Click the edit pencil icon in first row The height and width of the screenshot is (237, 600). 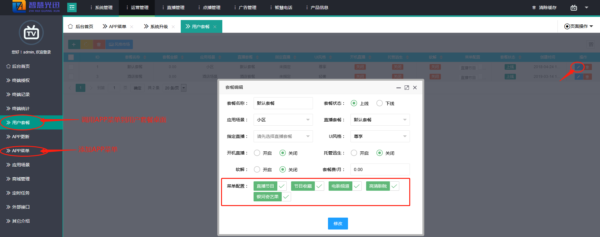[578, 67]
